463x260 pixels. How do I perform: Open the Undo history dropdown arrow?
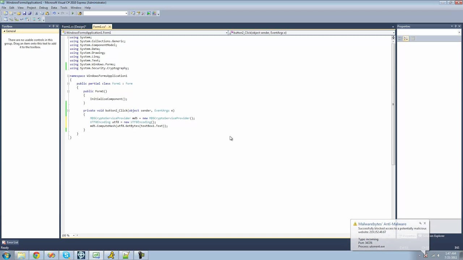[x=59, y=13]
